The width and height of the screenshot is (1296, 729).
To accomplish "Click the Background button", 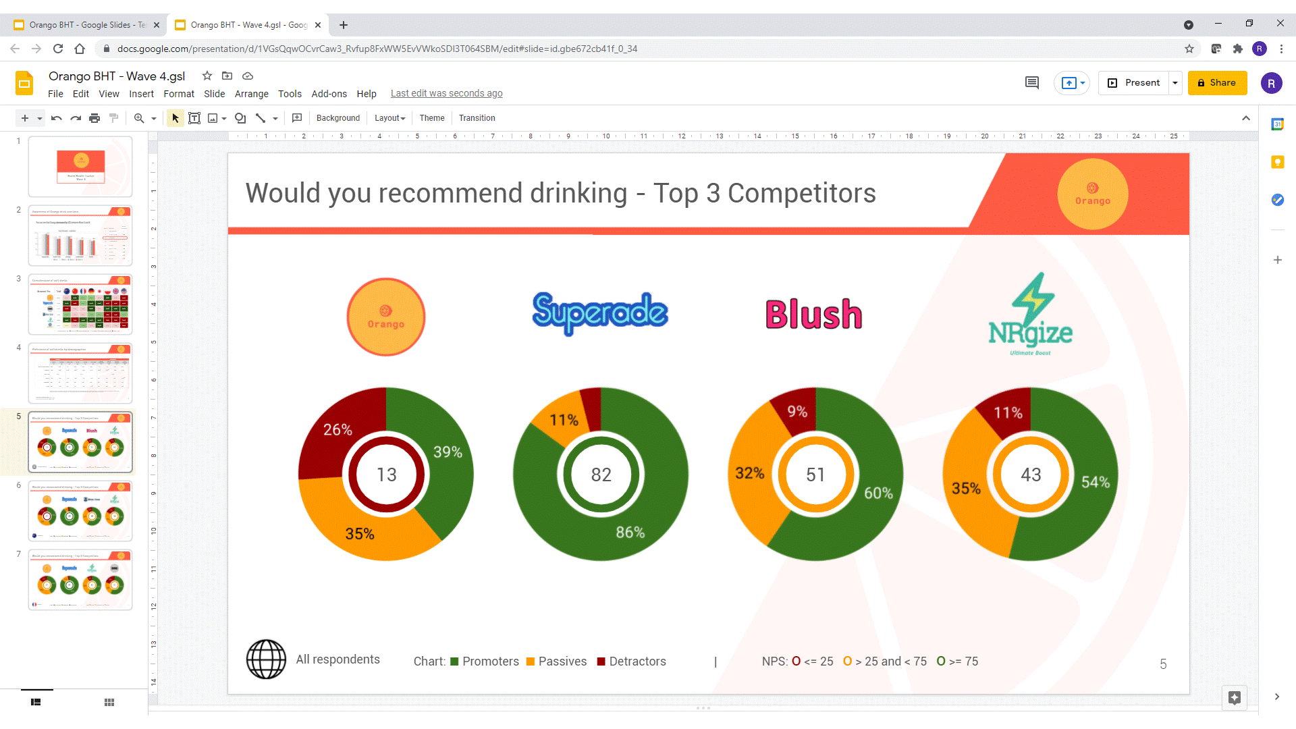I will pyautogui.click(x=338, y=118).
